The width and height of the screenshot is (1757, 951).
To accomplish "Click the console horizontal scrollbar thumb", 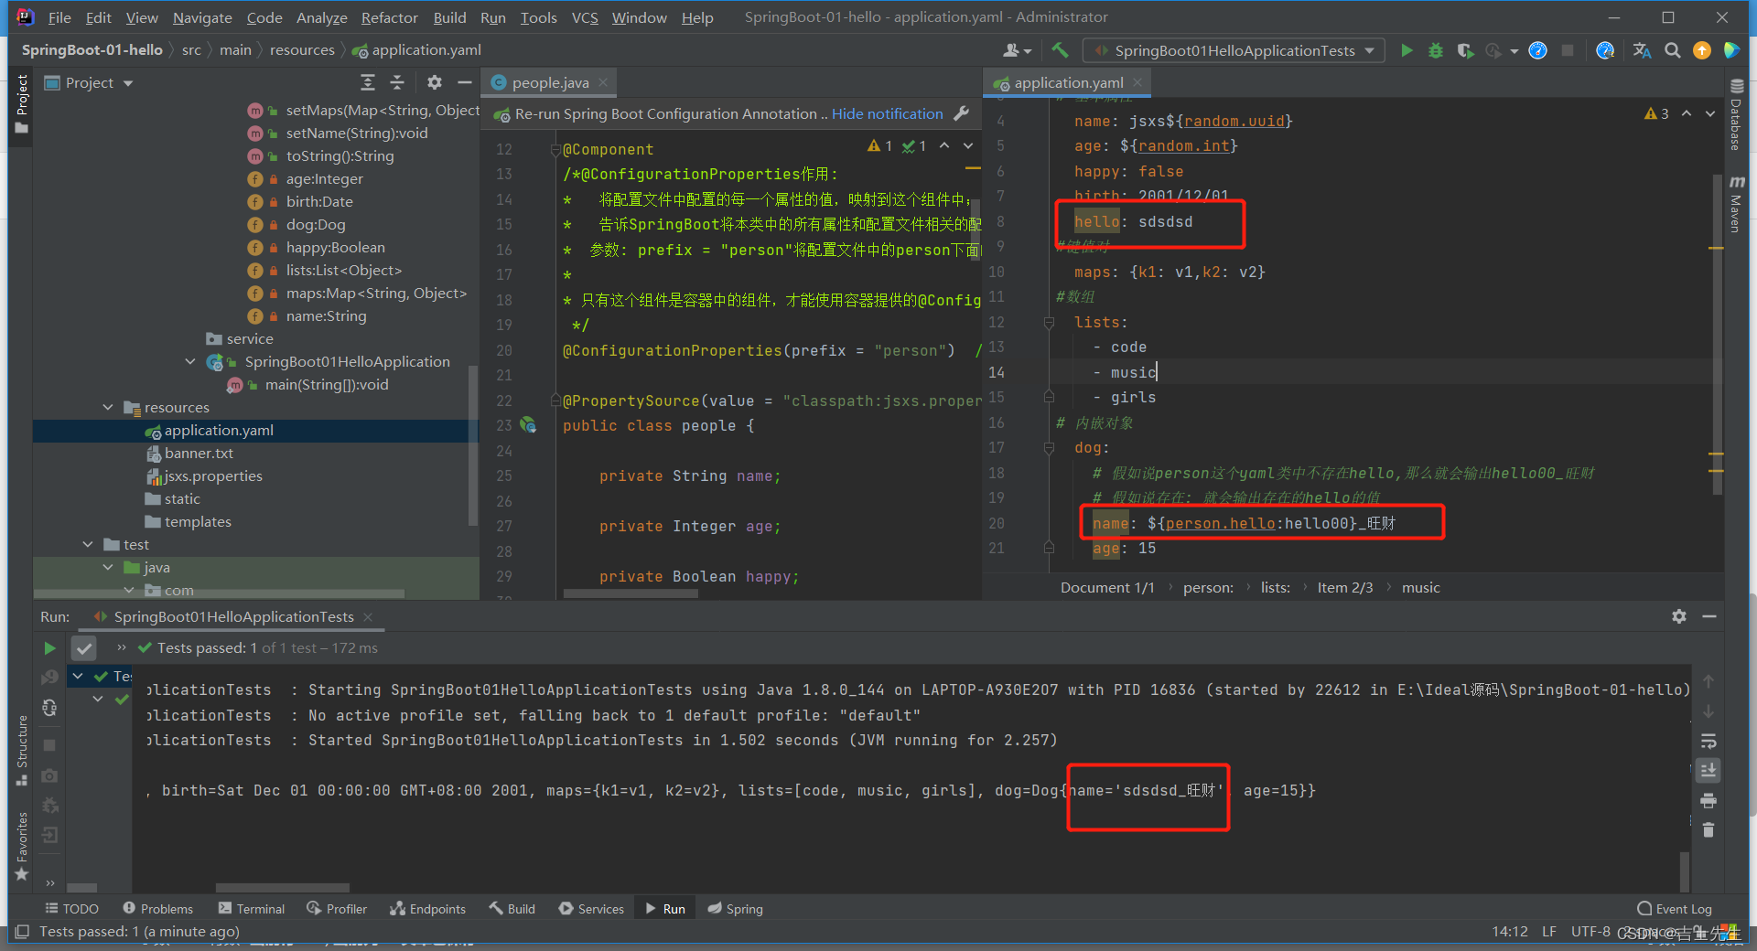I will coord(282,887).
